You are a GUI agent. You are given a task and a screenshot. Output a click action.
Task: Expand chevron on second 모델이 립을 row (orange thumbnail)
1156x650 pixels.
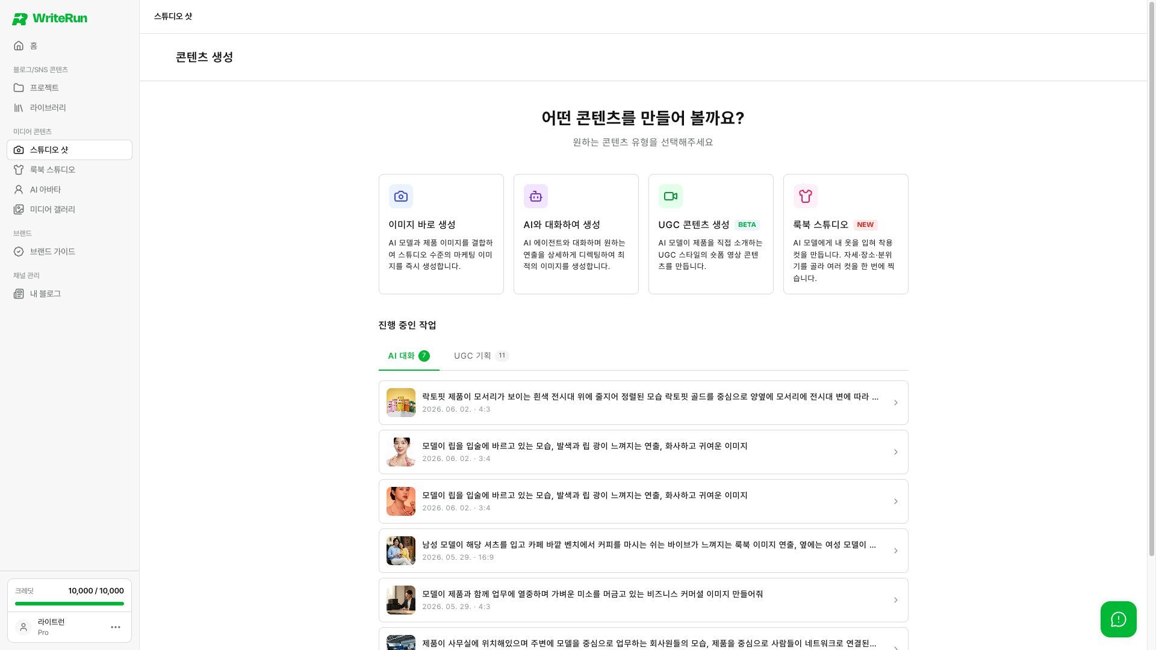tap(895, 501)
